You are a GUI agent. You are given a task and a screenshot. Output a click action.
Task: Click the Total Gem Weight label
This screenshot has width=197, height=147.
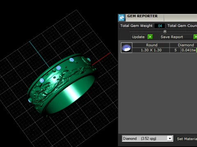pos(136,26)
